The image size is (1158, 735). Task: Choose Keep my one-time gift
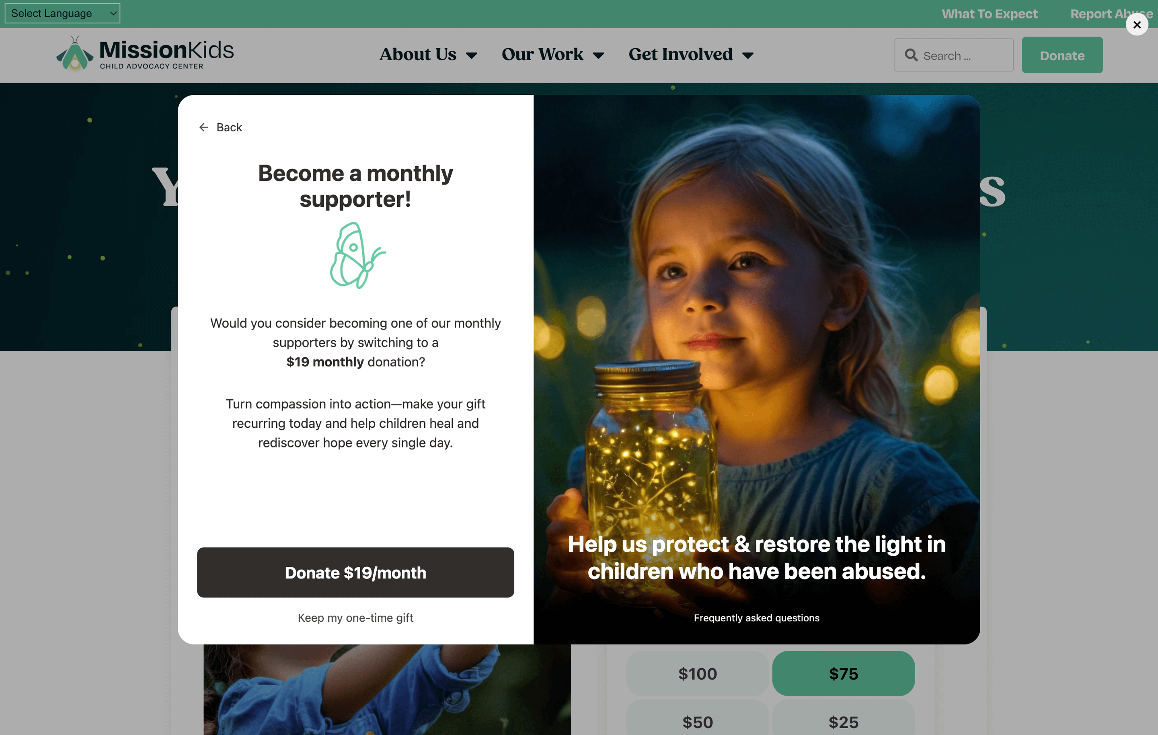pyautogui.click(x=355, y=618)
